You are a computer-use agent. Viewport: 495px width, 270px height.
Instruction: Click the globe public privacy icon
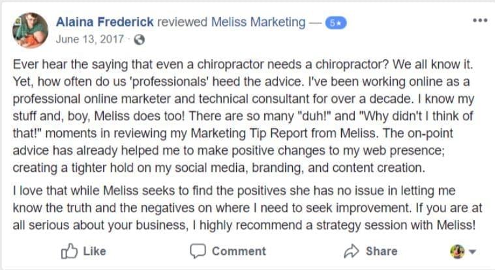click(x=139, y=40)
